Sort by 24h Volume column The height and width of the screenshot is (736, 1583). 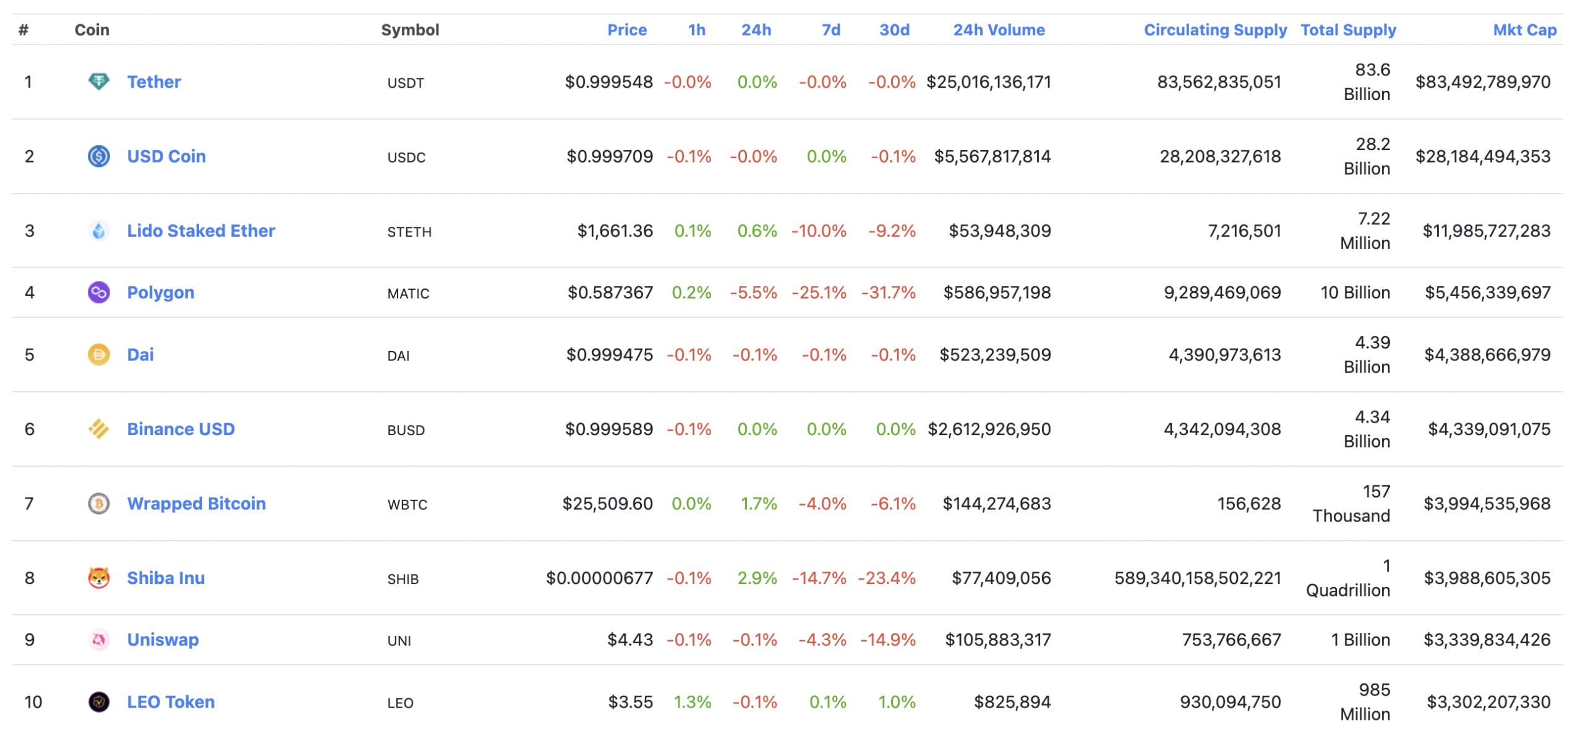coord(999,30)
